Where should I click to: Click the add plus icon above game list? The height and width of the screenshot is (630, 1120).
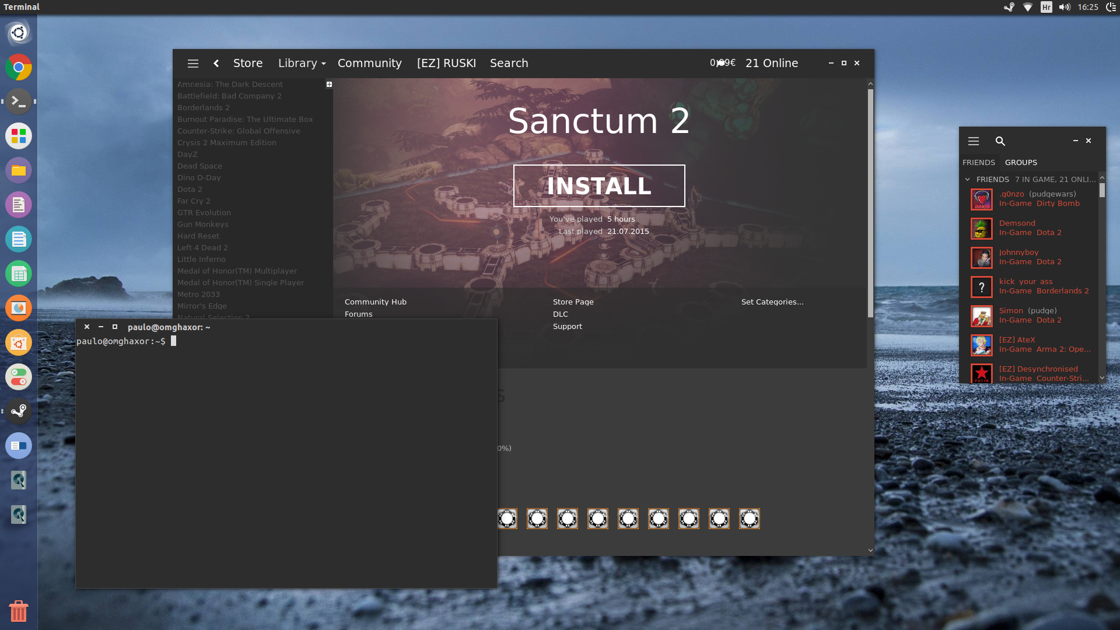(x=329, y=85)
